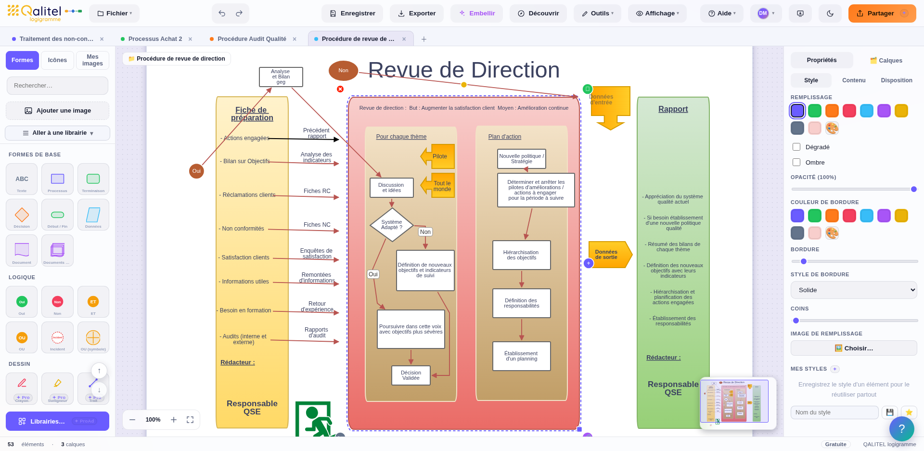Open the Style de bordure Solide dropdown
Image resolution: width=924 pixels, height=451 pixels.
[854, 290]
